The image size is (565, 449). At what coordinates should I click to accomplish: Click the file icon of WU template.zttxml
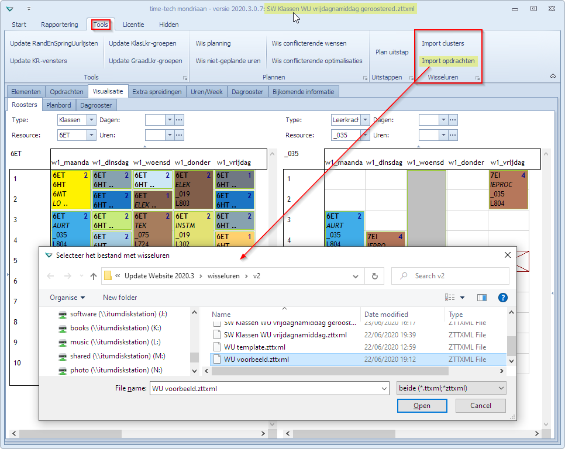click(217, 347)
